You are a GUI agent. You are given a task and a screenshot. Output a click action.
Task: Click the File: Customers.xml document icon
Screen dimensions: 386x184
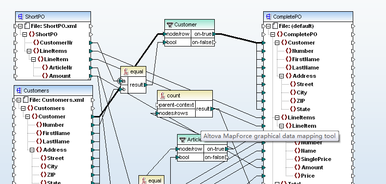[x=25, y=100]
